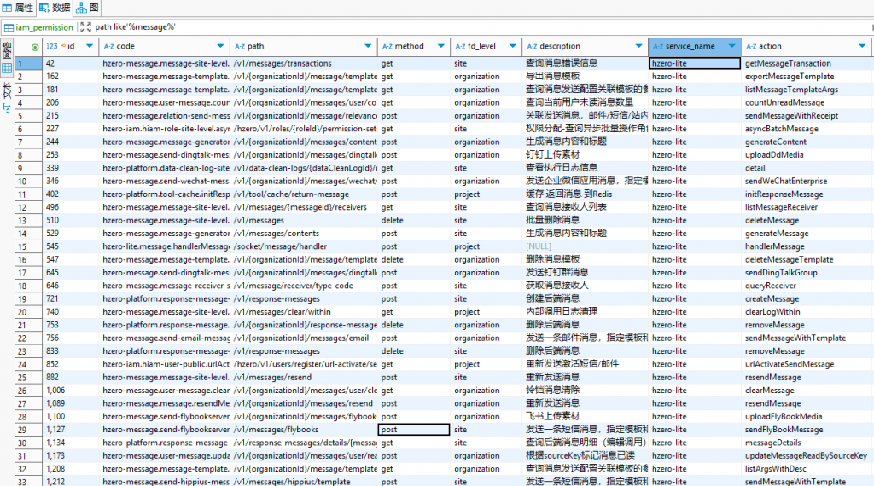Image resolution: width=874 pixels, height=486 pixels.
Task: Select row number 5 header
Action: 21,115
